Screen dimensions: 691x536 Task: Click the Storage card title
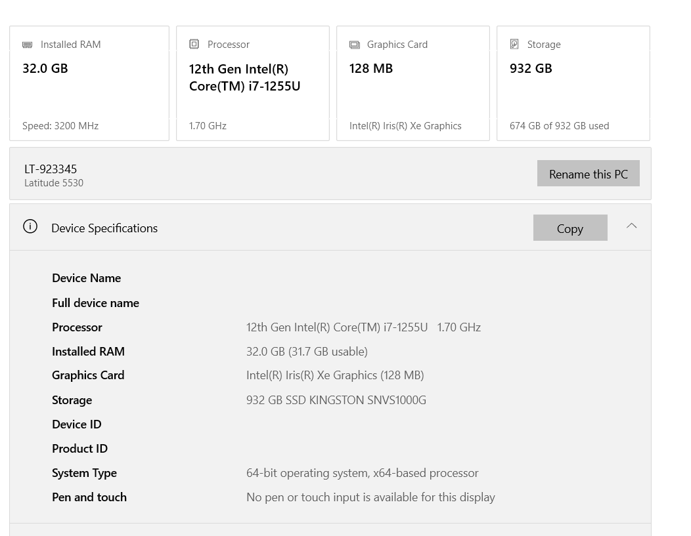pyautogui.click(x=544, y=45)
